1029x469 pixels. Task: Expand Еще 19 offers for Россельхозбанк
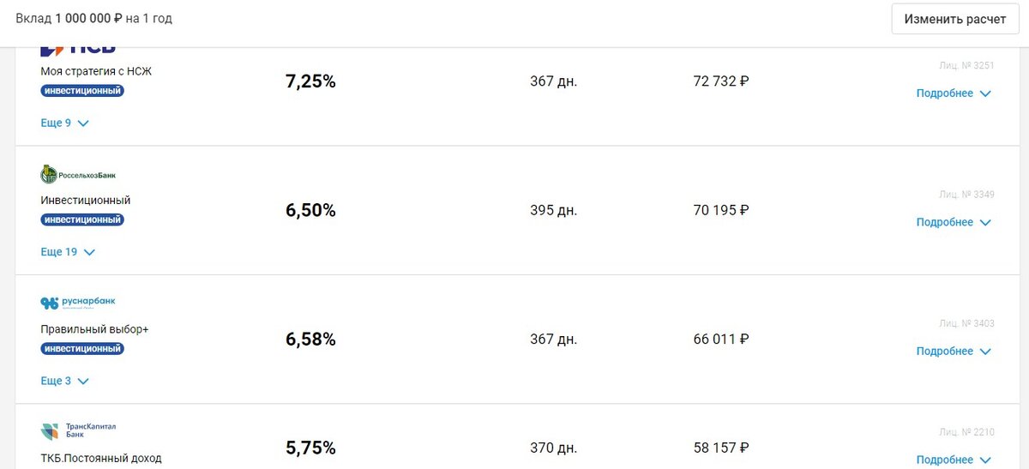pyautogui.click(x=68, y=252)
